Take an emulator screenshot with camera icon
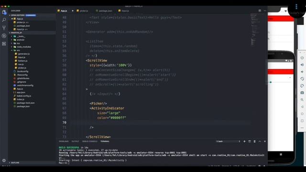This screenshot has width=306, height=172. pos(302,93)
